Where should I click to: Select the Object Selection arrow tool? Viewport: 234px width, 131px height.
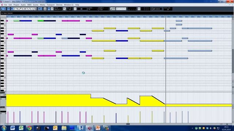coord(12,9)
